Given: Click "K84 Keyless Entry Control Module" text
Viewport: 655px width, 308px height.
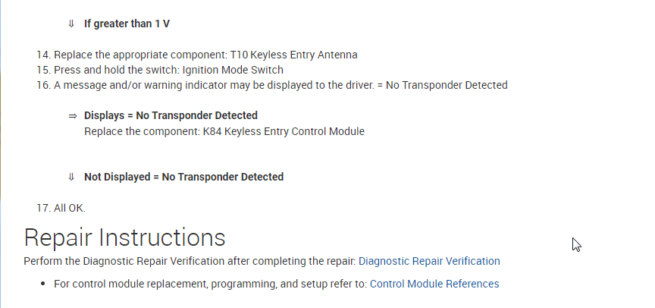Looking at the screenshot, I should tap(283, 131).
